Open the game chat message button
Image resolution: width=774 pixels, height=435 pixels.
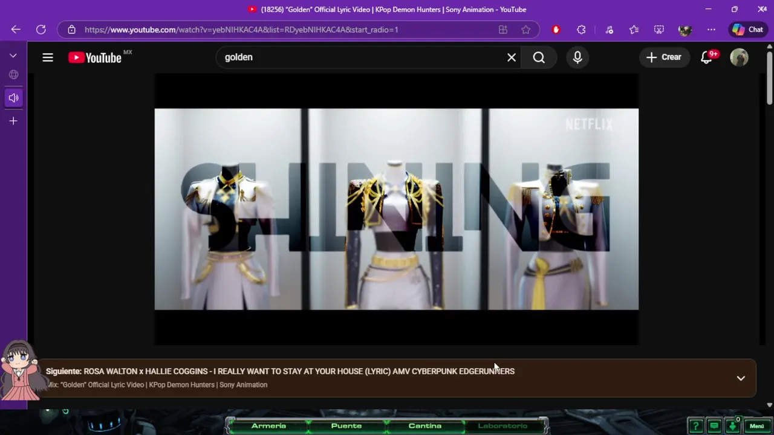714,426
